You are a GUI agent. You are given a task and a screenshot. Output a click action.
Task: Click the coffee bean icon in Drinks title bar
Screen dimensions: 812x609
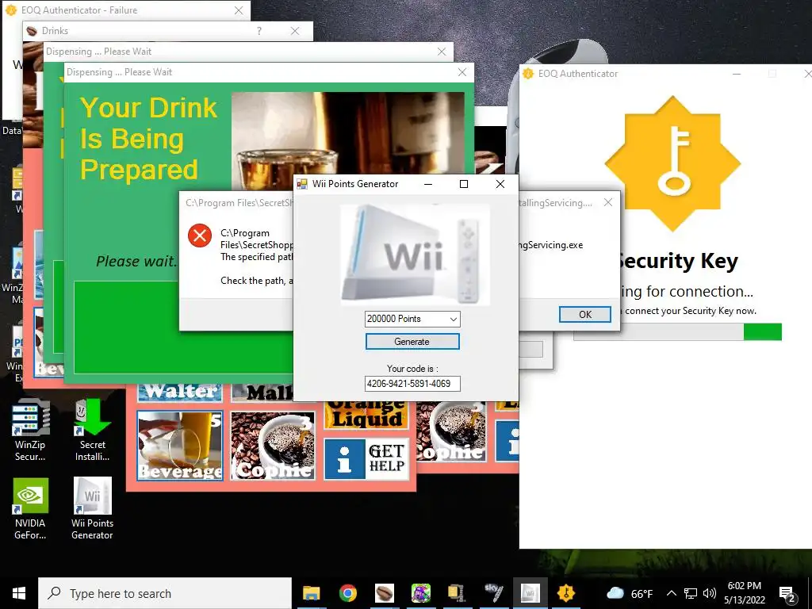coord(32,31)
